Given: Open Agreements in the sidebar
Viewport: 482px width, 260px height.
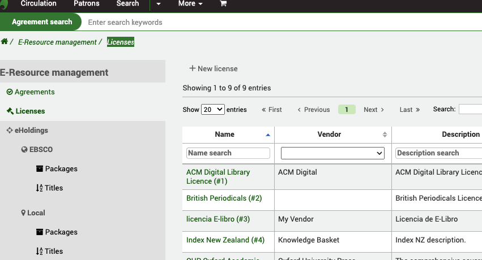Looking at the screenshot, I should pyautogui.click(x=34, y=92).
